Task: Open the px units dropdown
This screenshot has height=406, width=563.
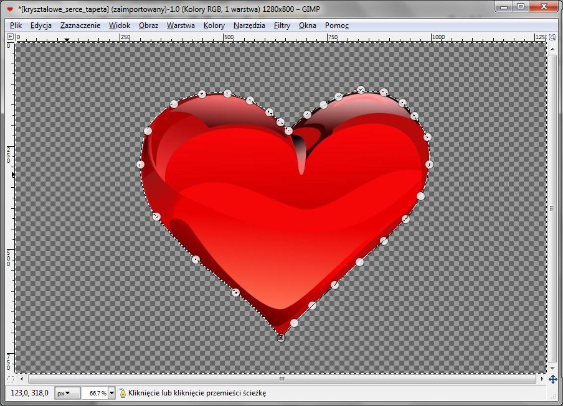Action: [67, 393]
